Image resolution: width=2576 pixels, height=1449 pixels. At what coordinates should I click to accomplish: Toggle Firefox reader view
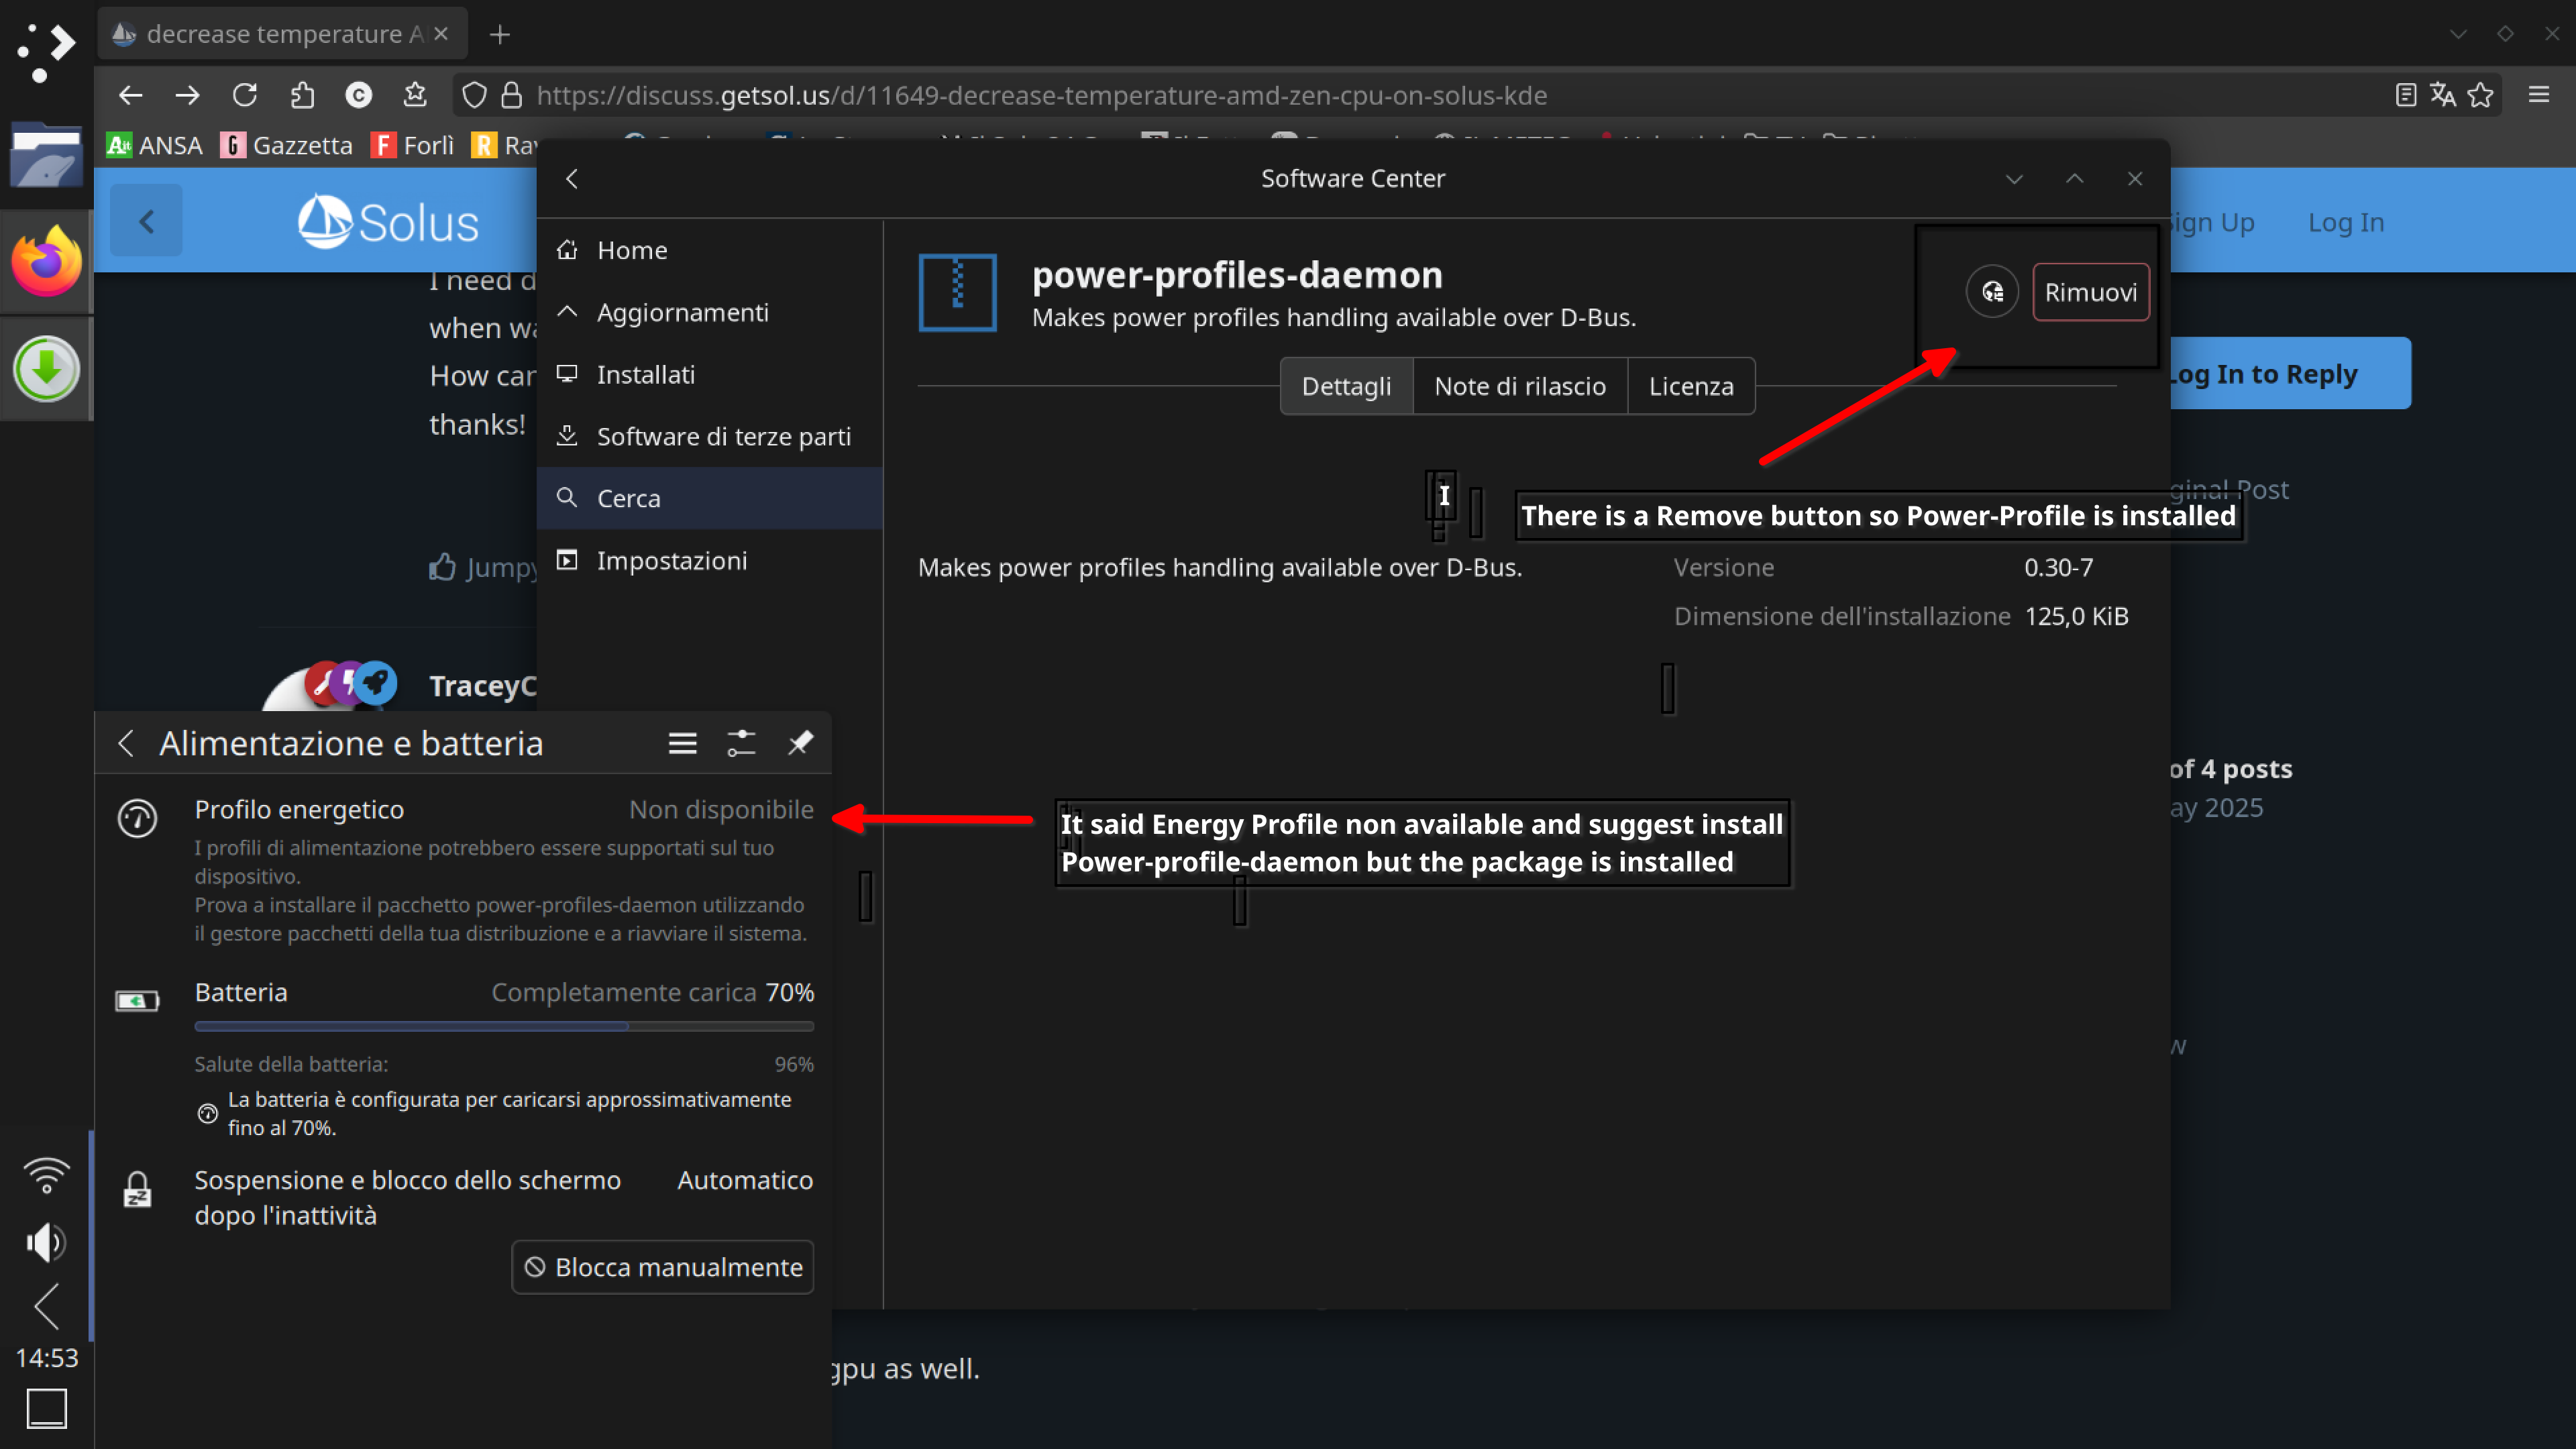click(2406, 95)
